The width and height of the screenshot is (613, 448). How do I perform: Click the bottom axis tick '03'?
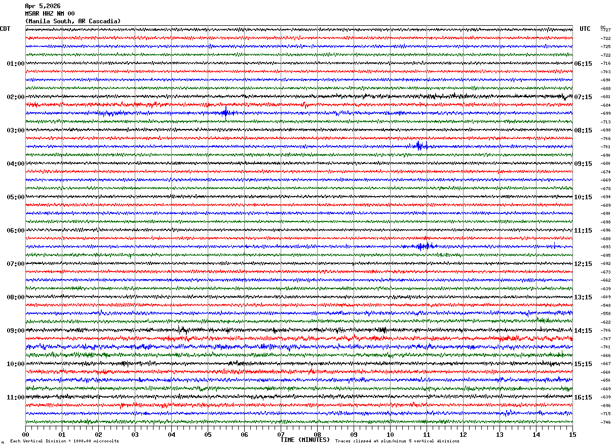pyautogui.click(x=135, y=434)
